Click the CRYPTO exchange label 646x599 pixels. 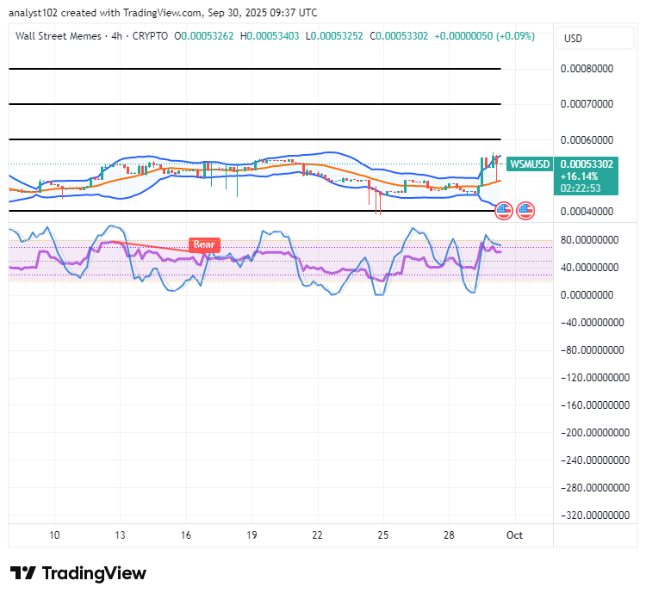[x=150, y=36]
